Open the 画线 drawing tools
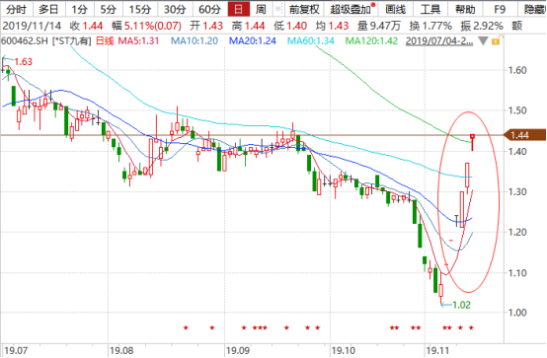The image size is (547, 358). tap(396, 9)
